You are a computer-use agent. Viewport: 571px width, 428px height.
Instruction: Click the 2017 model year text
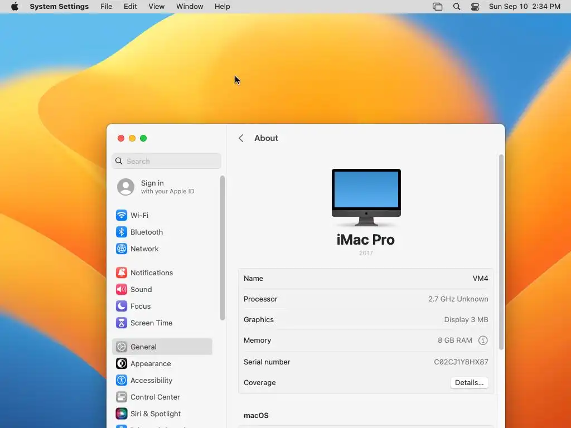pos(366,253)
